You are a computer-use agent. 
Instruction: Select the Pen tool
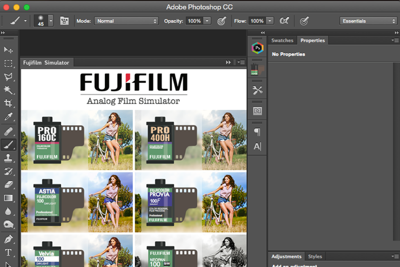tap(8, 239)
